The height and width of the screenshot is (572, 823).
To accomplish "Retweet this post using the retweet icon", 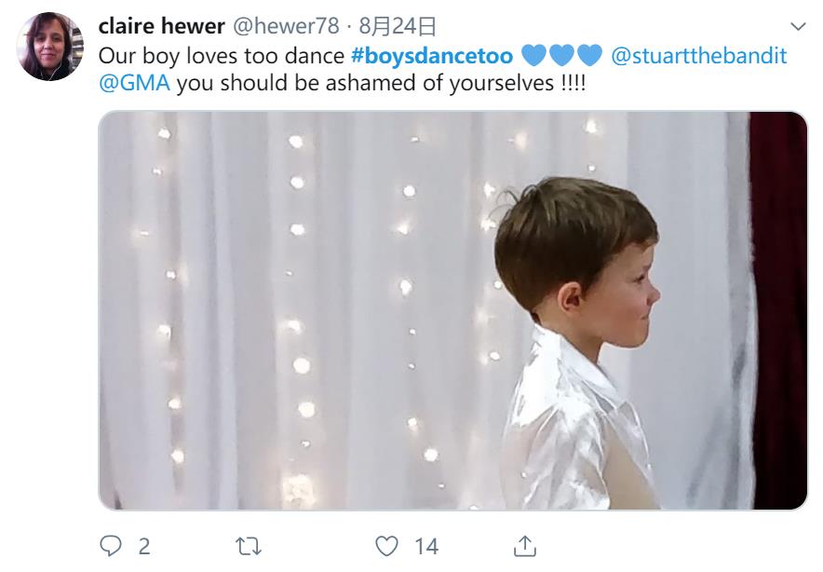I will [x=250, y=546].
